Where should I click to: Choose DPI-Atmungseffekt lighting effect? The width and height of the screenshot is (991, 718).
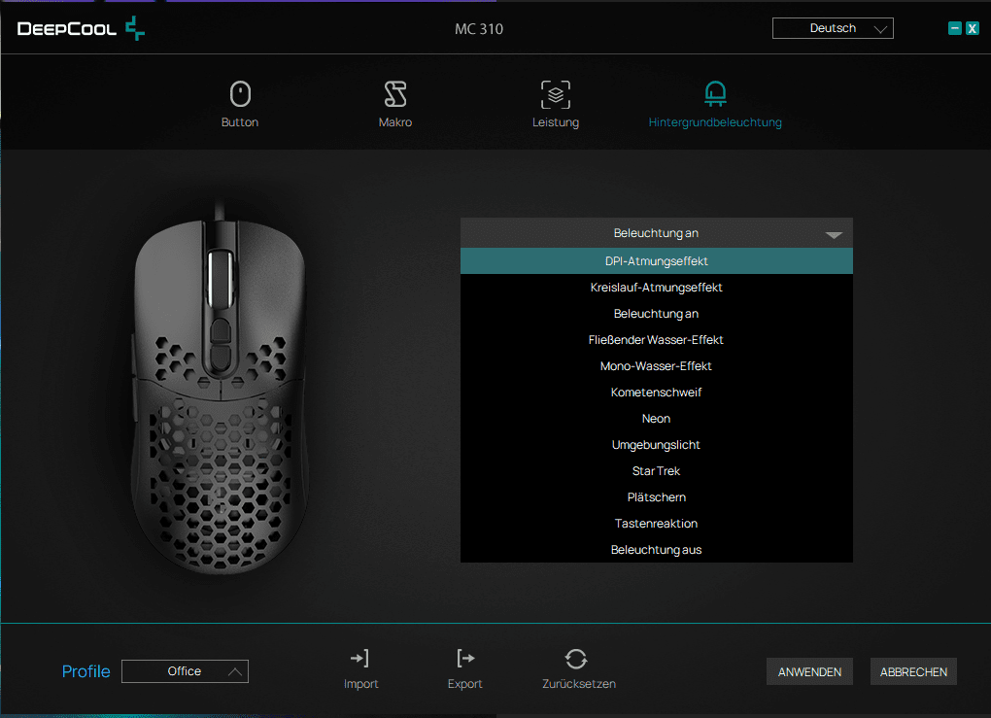657,261
